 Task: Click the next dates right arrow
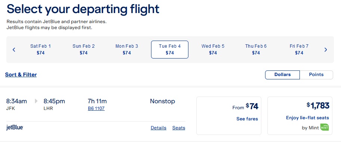pyautogui.click(x=326, y=50)
